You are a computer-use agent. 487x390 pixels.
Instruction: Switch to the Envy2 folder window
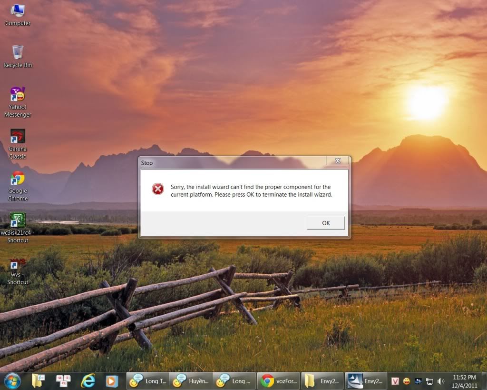[322, 381]
